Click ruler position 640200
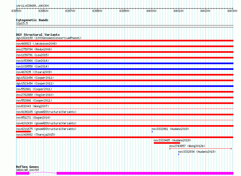The image size is (241, 176). pyautogui.click(x=205, y=11)
